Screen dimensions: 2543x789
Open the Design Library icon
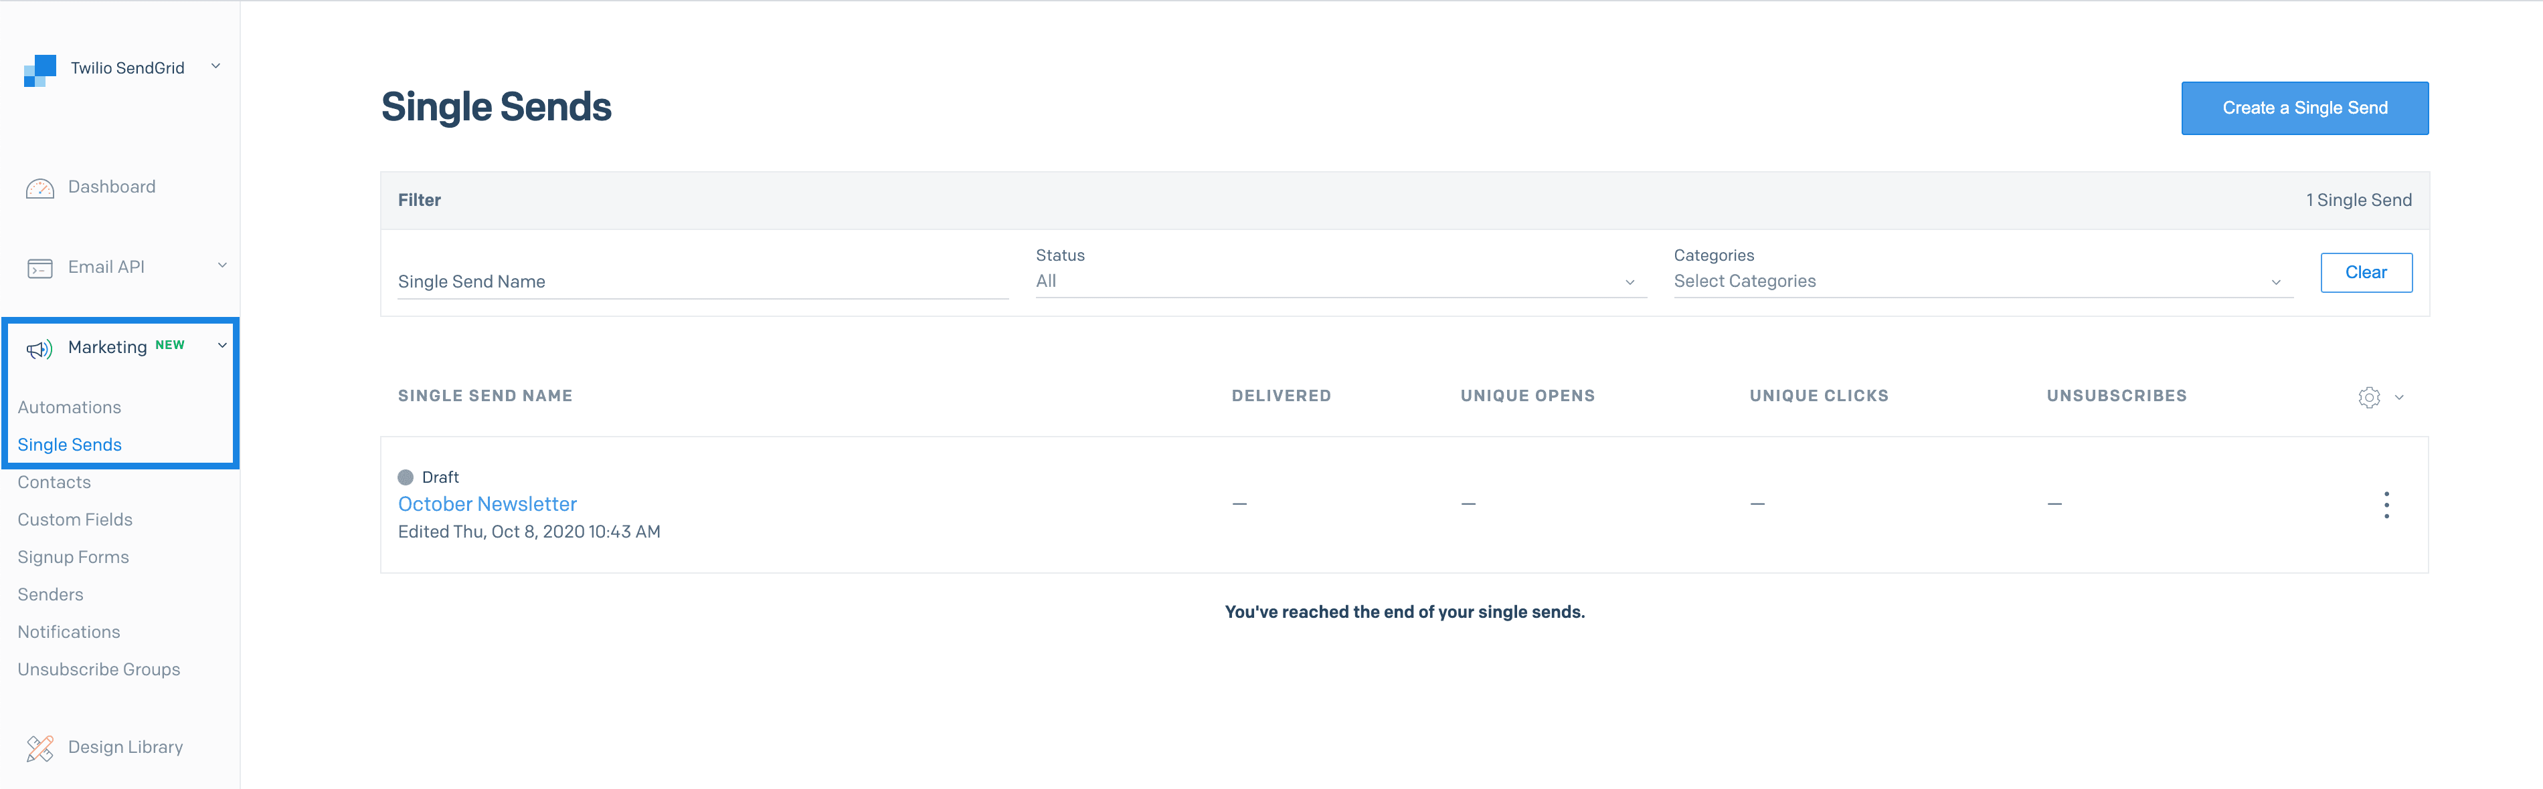[40, 748]
